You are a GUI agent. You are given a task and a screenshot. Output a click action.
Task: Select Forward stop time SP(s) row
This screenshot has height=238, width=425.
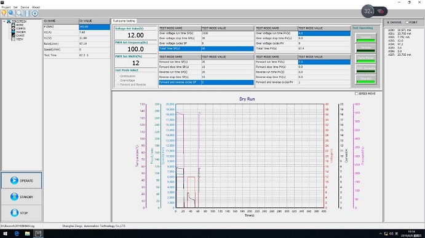coord(206,67)
